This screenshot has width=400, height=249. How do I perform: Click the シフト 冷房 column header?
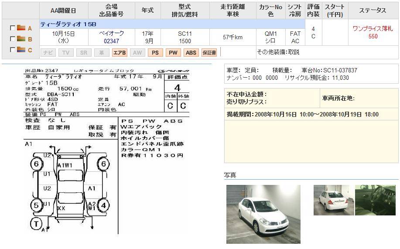pyautogui.click(x=295, y=10)
